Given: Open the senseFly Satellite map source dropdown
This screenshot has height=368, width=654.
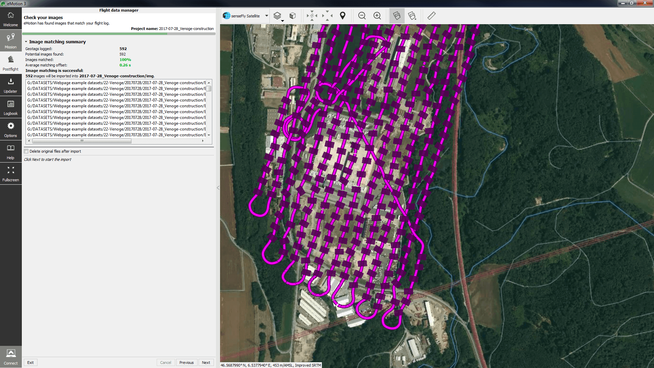Looking at the screenshot, I should point(266,16).
